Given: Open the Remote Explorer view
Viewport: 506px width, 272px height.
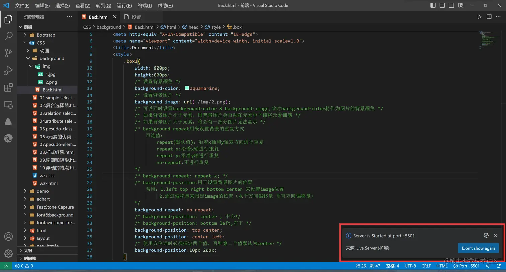Looking at the screenshot, I should pos(8,105).
